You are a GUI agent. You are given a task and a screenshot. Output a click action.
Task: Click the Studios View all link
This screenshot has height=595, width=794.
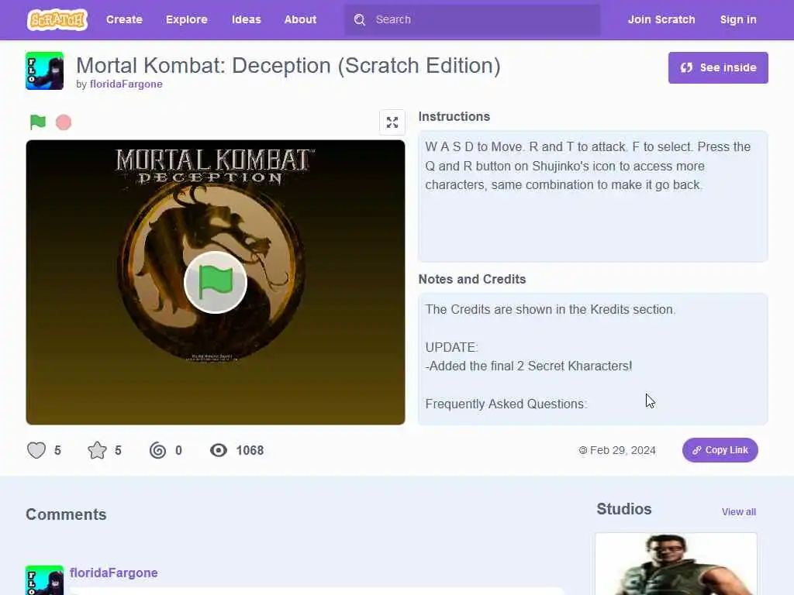[x=739, y=512]
